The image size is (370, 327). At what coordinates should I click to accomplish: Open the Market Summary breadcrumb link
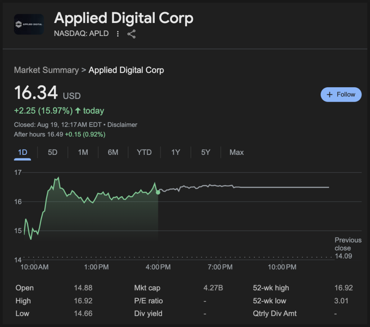point(46,70)
